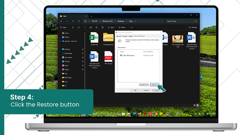Switch to Details tab in Properties
Image resolution: width=240 pixels, height=135 pixels.
click(x=130, y=36)
